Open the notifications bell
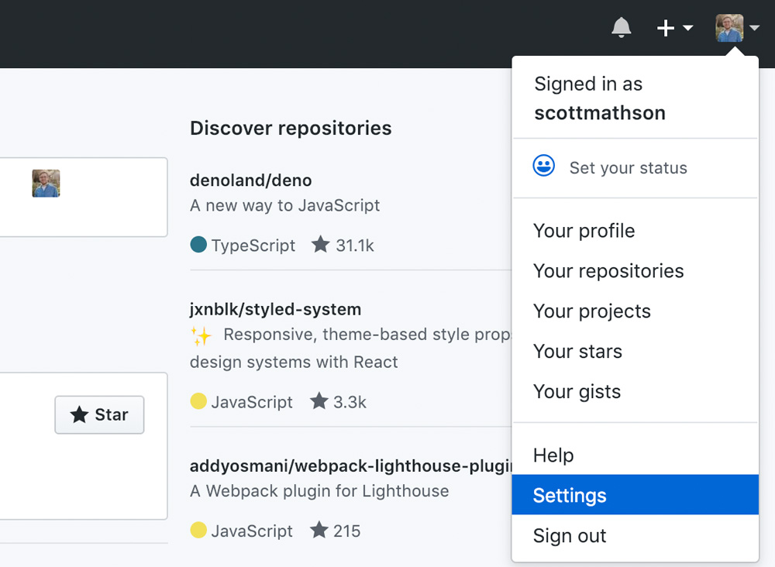Viewport: 775px width, 567px height. pos(622,28)
